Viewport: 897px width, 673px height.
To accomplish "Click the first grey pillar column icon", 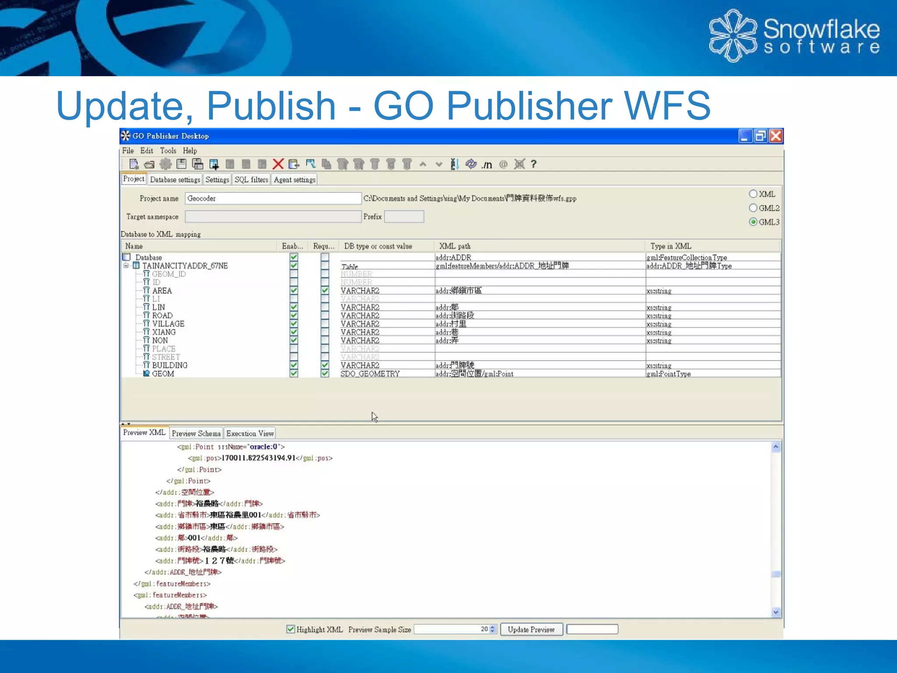I will click(x=343, y=164).
